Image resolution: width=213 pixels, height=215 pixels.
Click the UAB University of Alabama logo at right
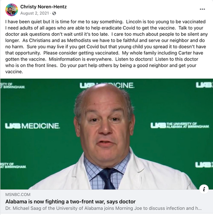point(180,125)
